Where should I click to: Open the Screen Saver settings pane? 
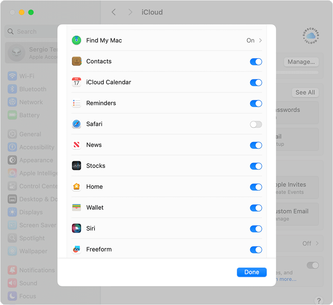[32, 225]
